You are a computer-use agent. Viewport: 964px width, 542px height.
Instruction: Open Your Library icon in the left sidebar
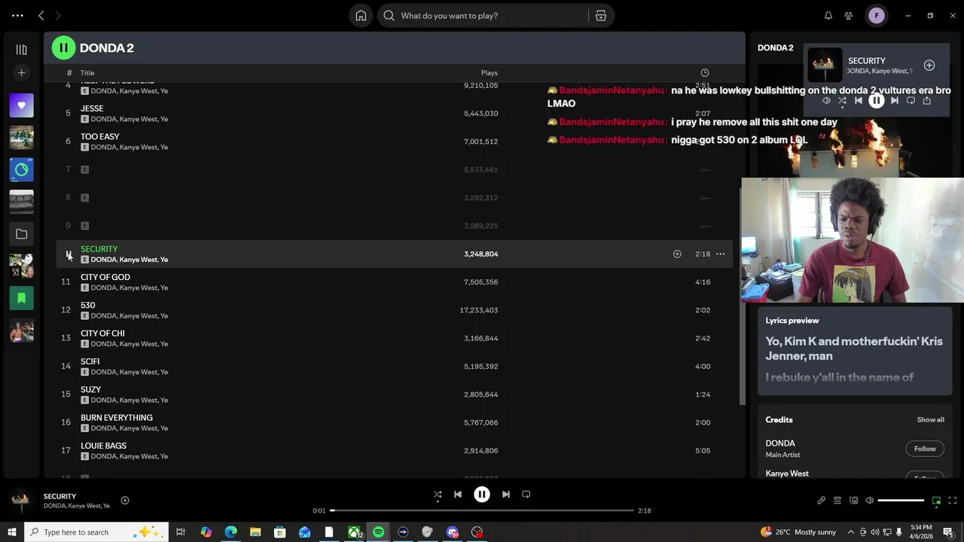[21, 50]
